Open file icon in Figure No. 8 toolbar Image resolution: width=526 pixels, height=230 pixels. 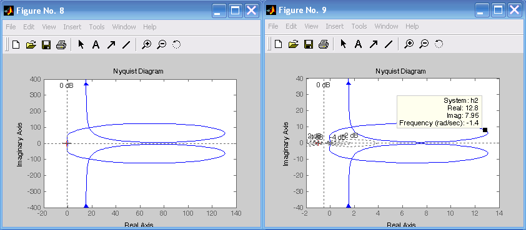point(31,44)
